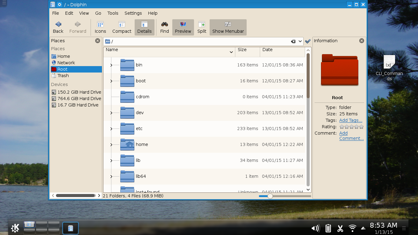Switch to Icons view mode
This screenshot has height=235, width=418.
tap(100, 28)
